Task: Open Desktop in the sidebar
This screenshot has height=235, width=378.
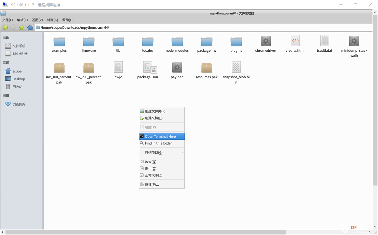Action: [x=18, y=79]
